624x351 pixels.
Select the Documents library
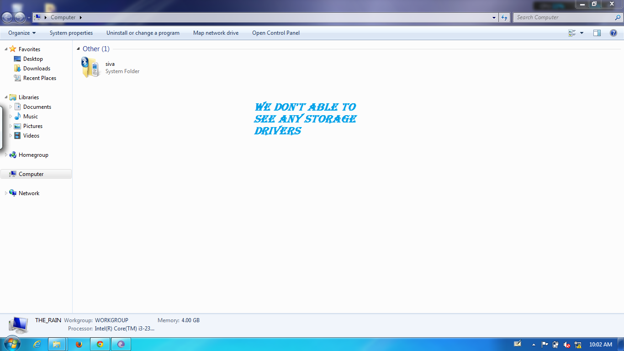click(37, 107)
